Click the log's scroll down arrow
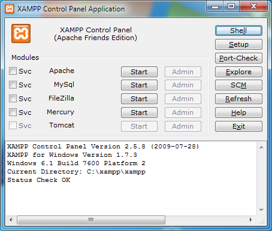Image resolution: width=272 pixels, height=231 pixels. 261,210
